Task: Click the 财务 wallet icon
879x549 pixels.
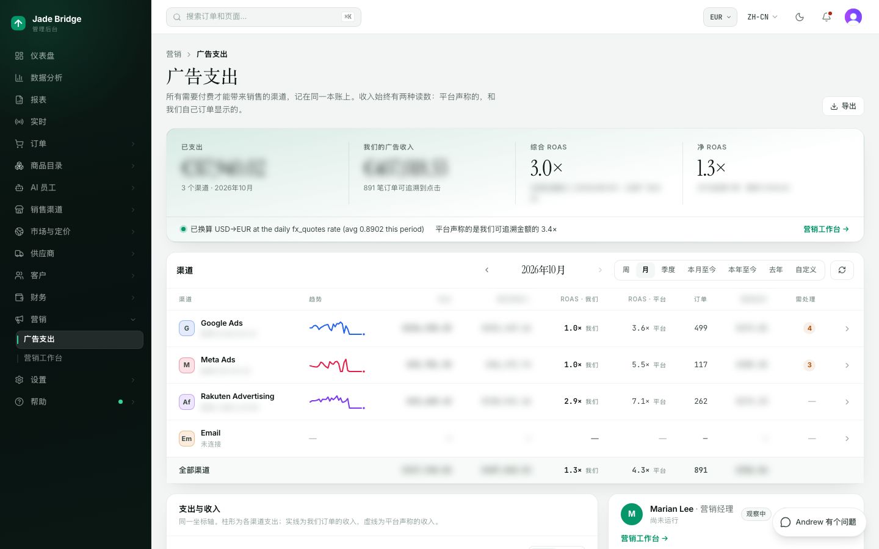Action: (x=19, y=297)
